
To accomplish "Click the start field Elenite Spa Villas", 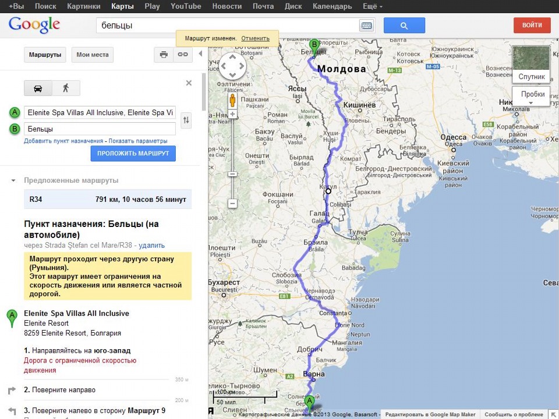I will [100, 112].
